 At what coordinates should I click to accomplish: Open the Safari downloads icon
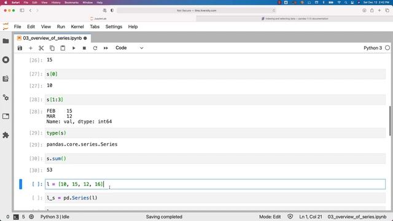(364, 10)
